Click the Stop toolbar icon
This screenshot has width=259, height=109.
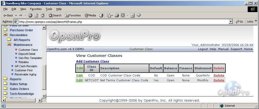coord(30,15)
